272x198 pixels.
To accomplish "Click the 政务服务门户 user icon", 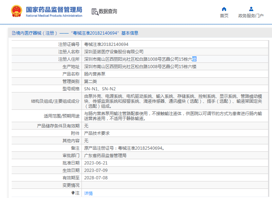I will pos(251,9).
